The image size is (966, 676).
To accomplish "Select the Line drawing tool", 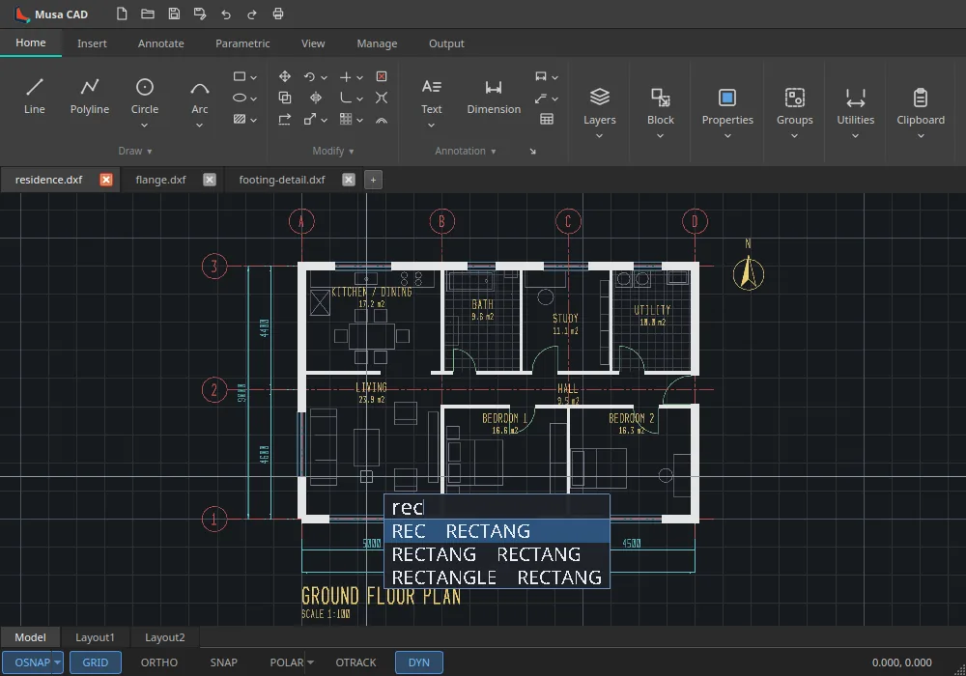I will pos(35,97).
